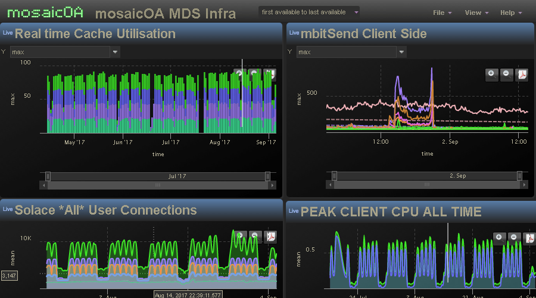The height and width of the screenshot is (298, 536).
Task: Click the right scroll arrow under Cache Utilisation chart
Action: click(272, 185)
